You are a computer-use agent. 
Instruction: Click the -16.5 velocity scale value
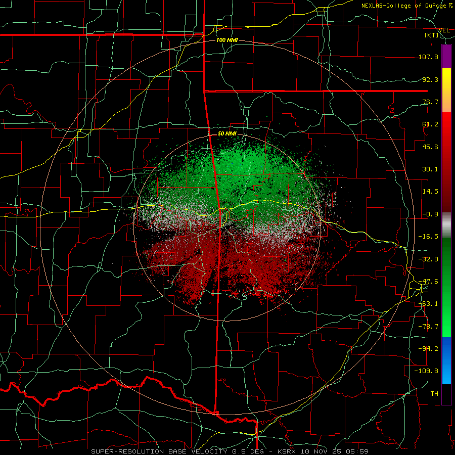tap(428, 236)
